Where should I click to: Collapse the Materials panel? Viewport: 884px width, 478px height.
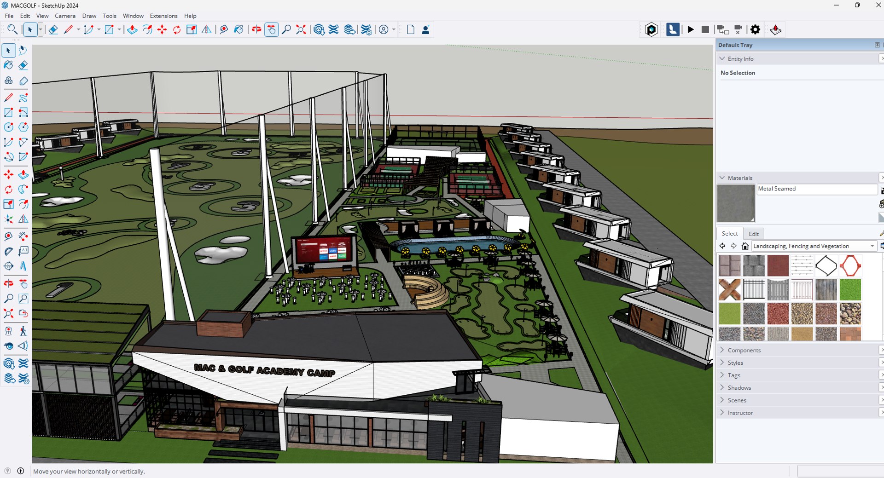[x=722, y=178]
